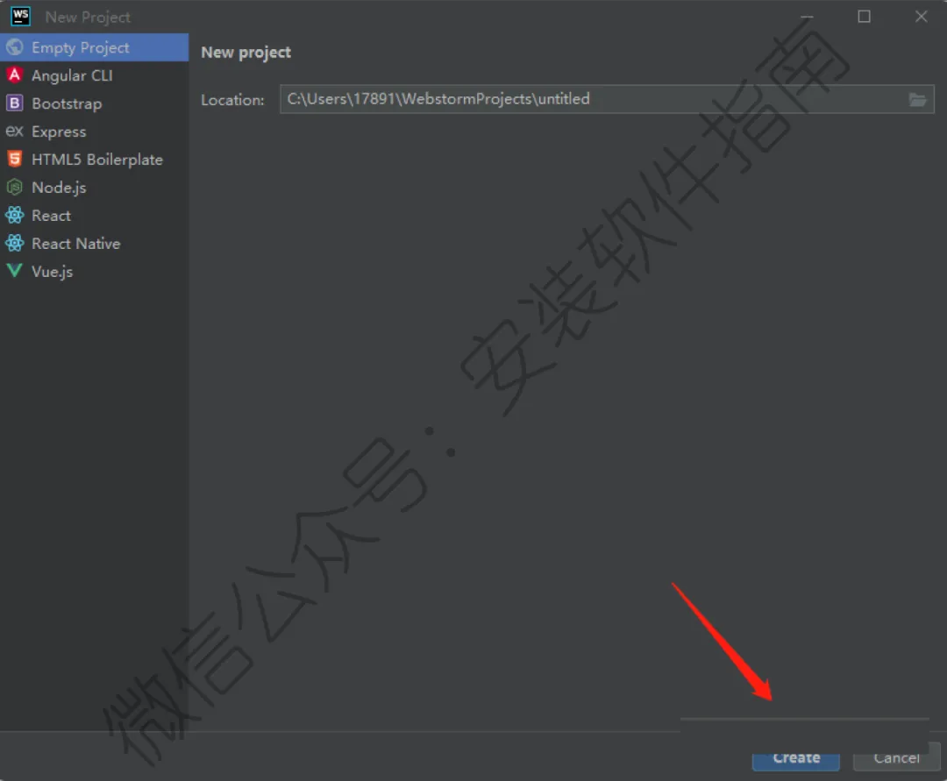Select React Native project type
Viewport: 947px width, 781px height.
94,243
